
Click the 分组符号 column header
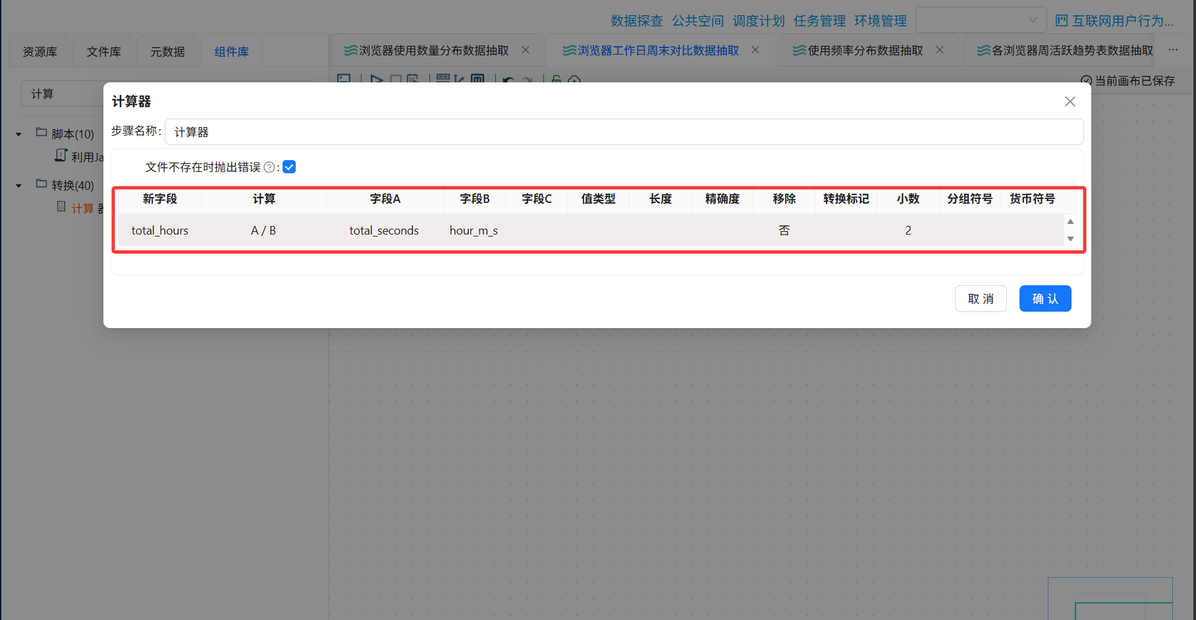[969, 199]
